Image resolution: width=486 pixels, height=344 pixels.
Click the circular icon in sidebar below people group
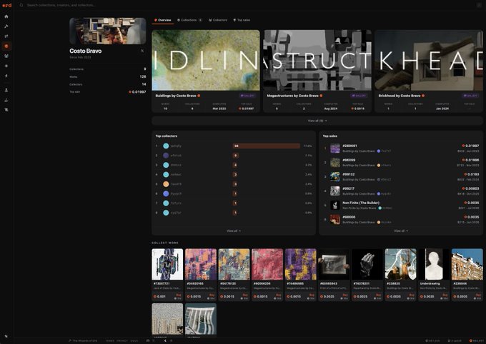coord(6,66)
